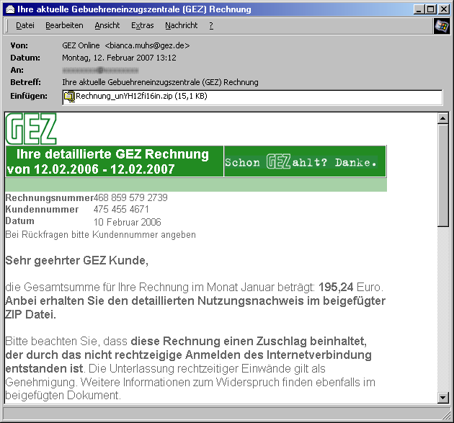
Task: Click the 'Kundennummer' label
Action: (x=42, y=209)
